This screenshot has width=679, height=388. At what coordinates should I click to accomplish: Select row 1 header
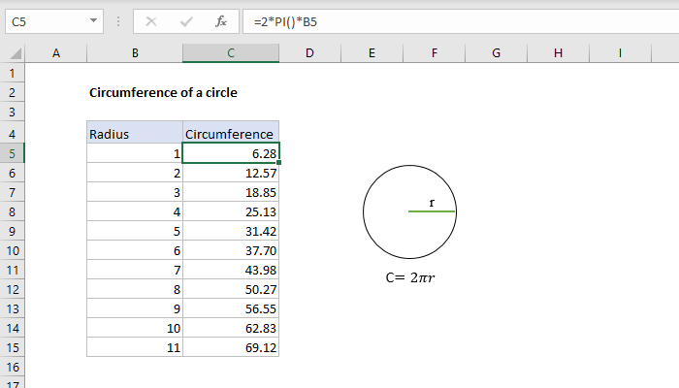coord(12,73)
